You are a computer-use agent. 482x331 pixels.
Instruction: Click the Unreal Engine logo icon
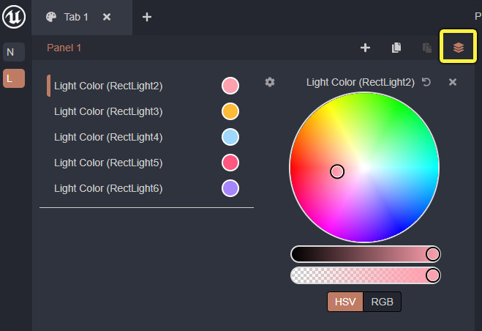point(15,18)
